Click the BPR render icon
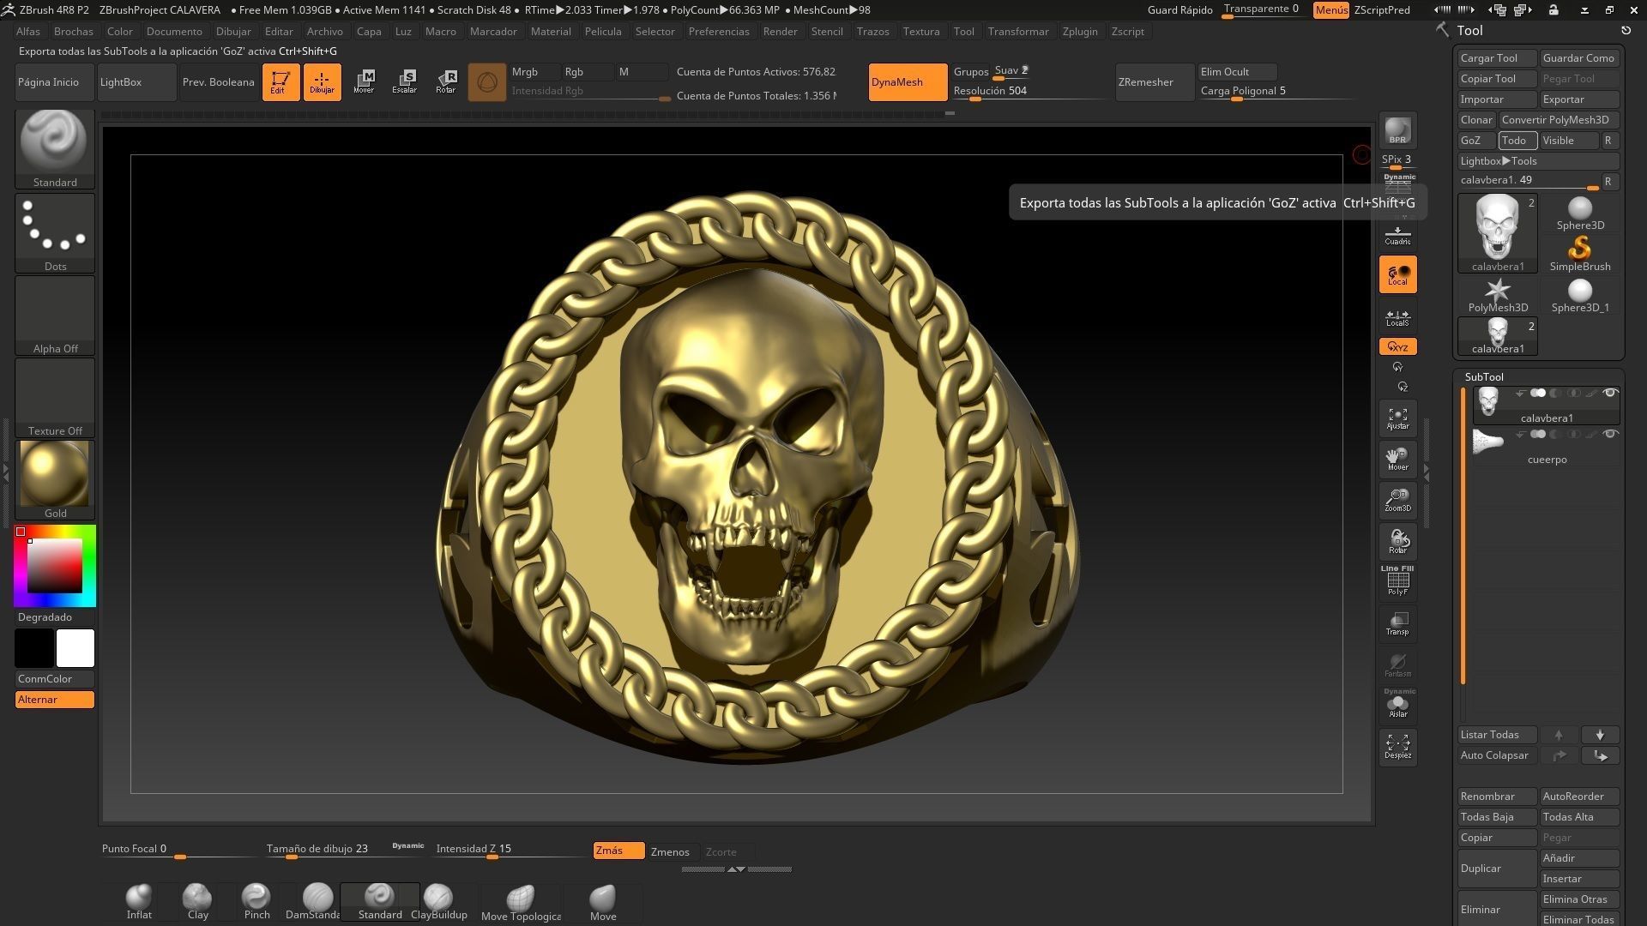The width and height of the screenshot is (1647, 926). point(1397,130)
